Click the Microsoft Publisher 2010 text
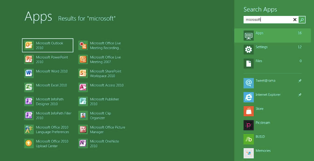The image size is (314, 161). coord(105,101)
